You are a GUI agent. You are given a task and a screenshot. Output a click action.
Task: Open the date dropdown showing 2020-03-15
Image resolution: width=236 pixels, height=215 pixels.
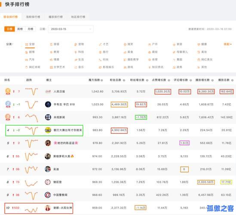(70, 29)
